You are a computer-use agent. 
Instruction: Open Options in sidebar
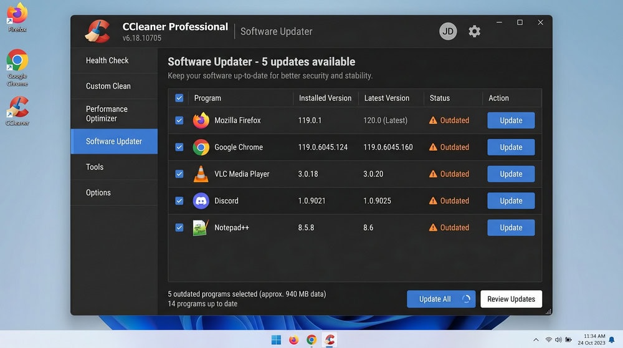tap(115, 193)
